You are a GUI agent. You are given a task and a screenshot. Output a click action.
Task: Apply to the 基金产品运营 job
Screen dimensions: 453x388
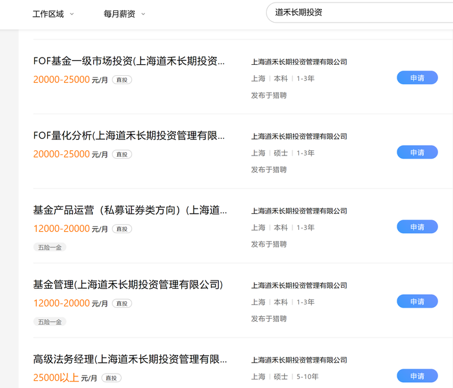coord(417,227)
